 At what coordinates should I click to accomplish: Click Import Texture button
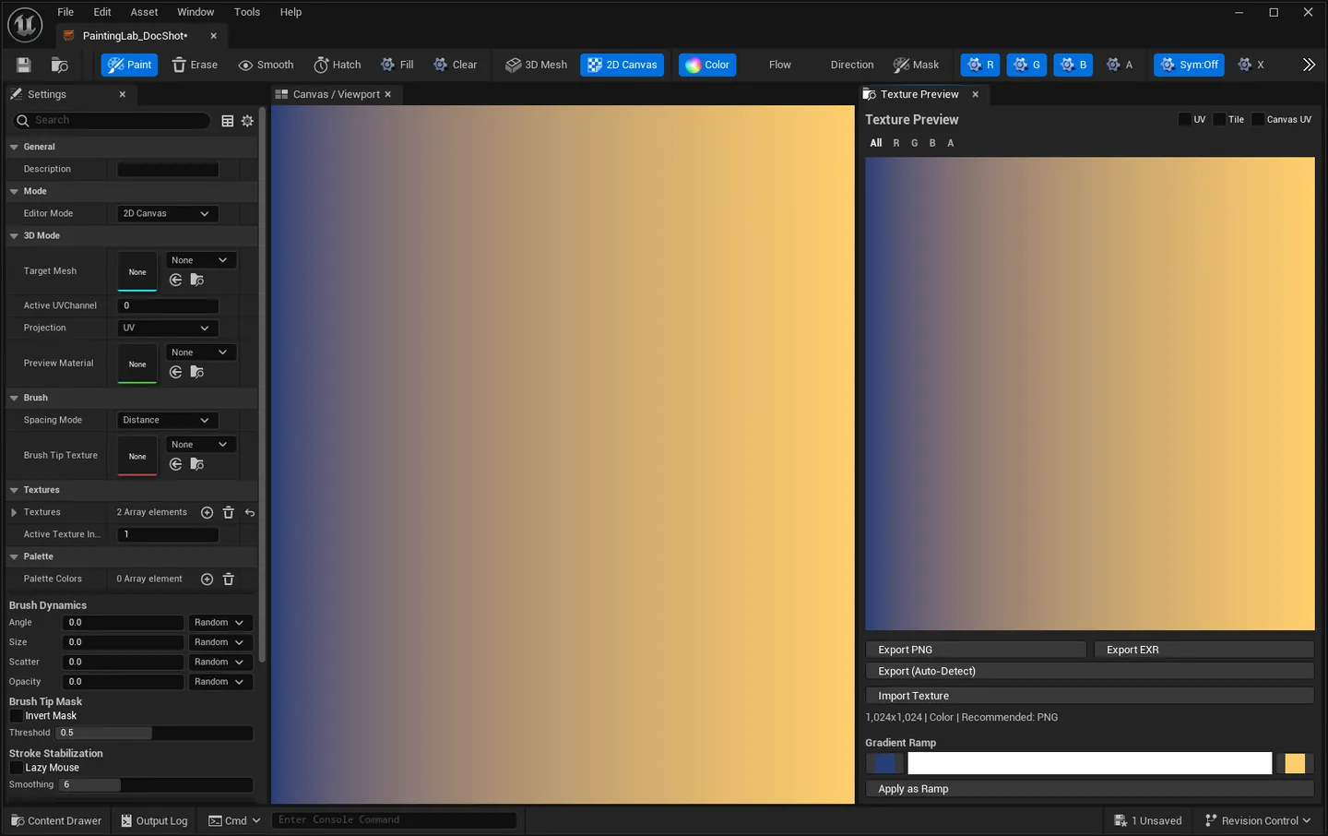(1090, 696)
